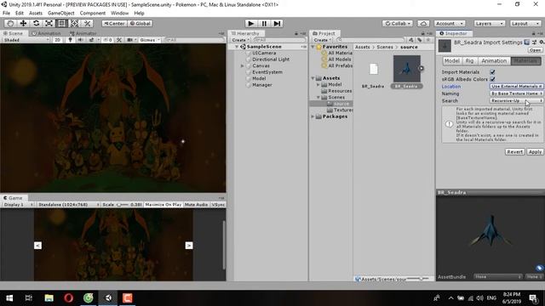Expand the Canvas hierarchy item
The width and height of the screenshot is (545, 306).
(242, 65)
